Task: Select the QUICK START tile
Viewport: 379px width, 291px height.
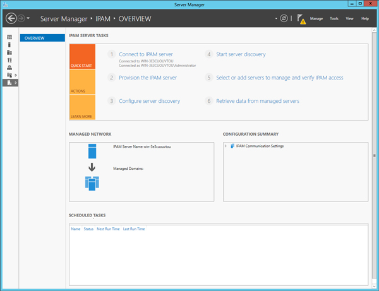Action: (82, 57)
